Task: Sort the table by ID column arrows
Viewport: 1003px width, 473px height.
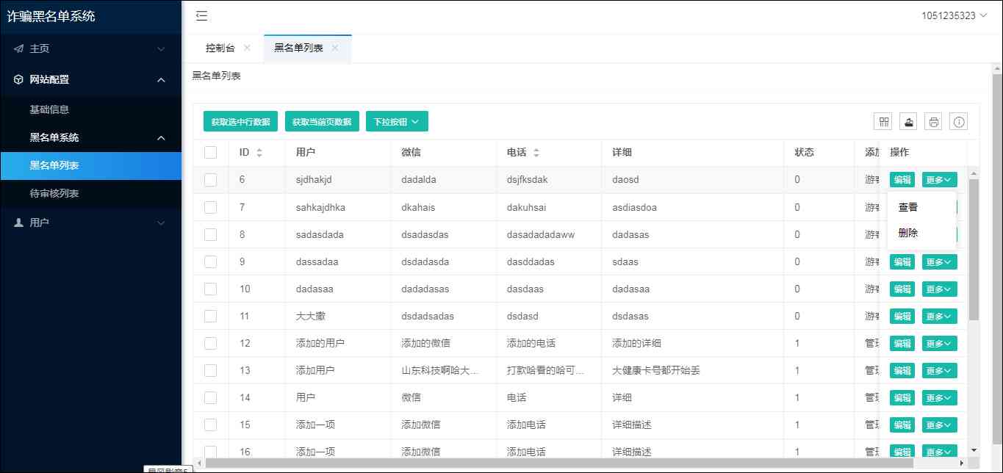Action: coord(259,153)
